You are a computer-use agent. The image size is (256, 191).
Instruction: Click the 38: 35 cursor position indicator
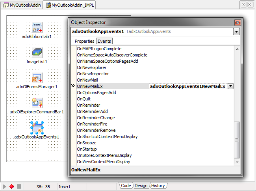click(x=43, y=187)
